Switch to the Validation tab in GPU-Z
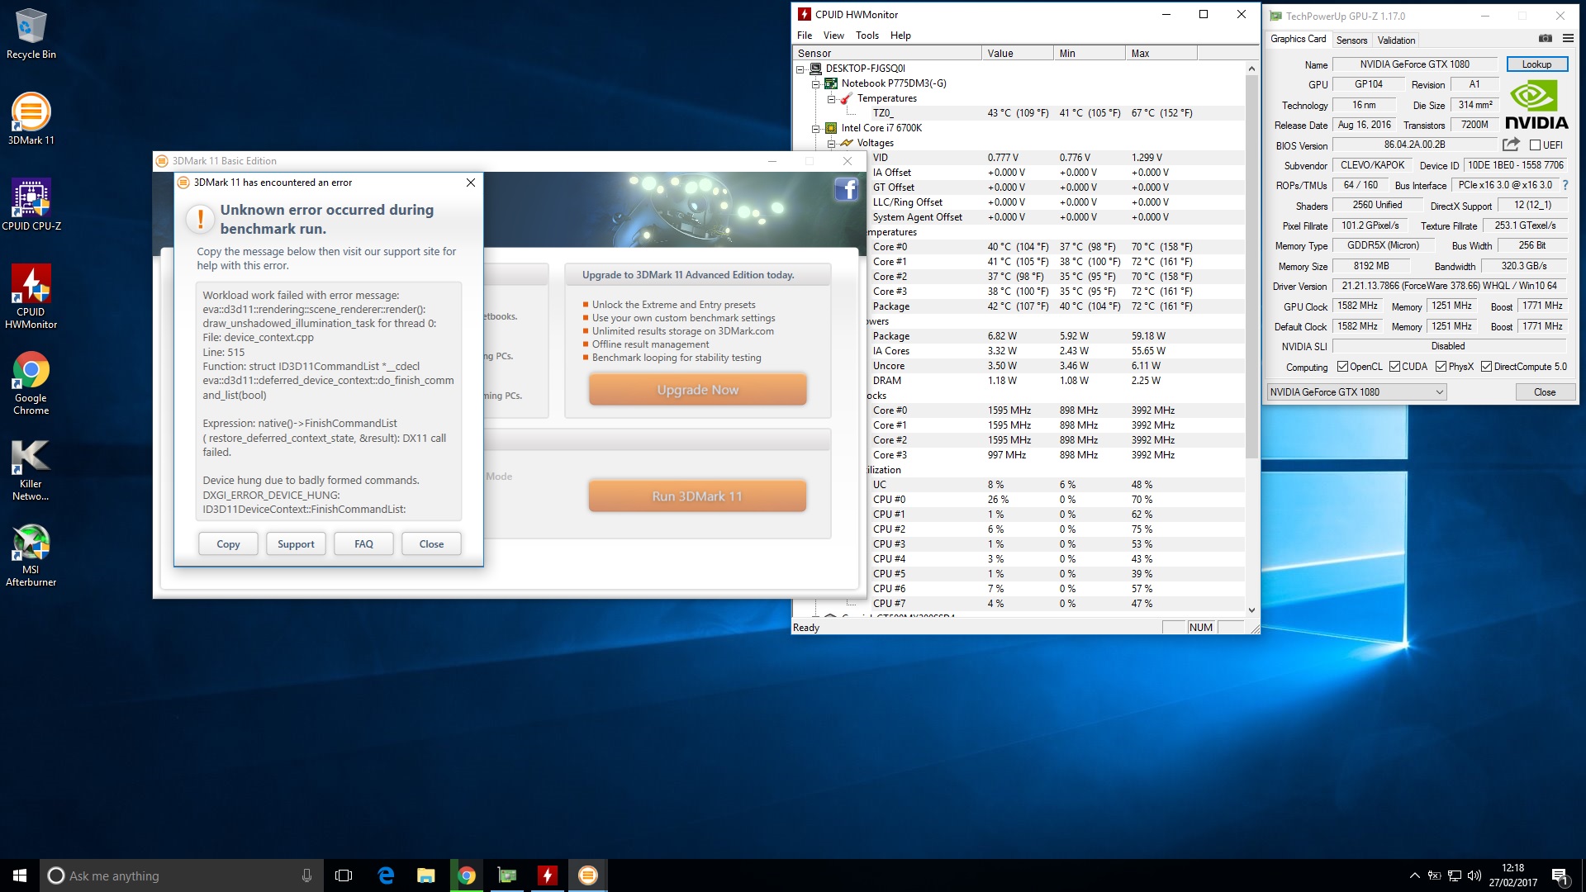 (x=1396, y=40)
